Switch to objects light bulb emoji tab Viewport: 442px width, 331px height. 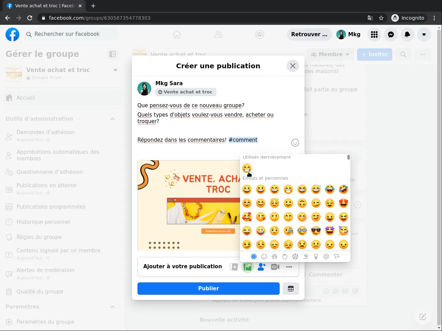coord(316,257)
